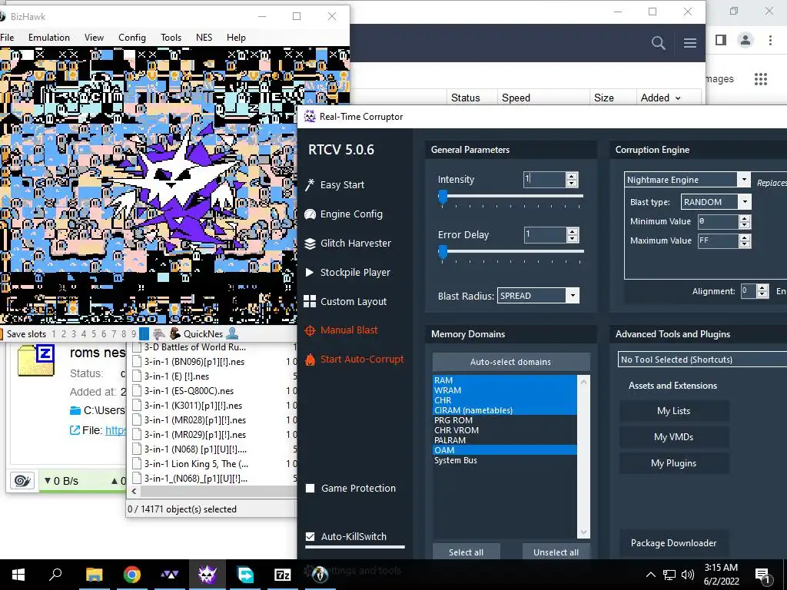This screenshot has width=787, height=590.
Task: Click the Select all button
Action: 466,552
